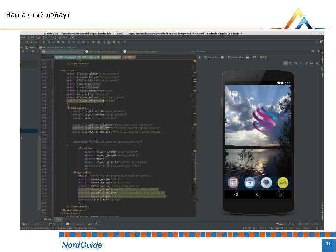The image size is (336, 252).
Task: Open the Run menu
Action: (39, 37)
